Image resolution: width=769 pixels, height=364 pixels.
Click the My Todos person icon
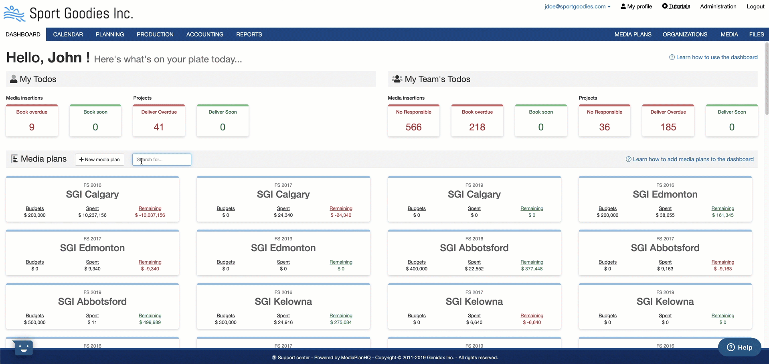click(14, 79)
